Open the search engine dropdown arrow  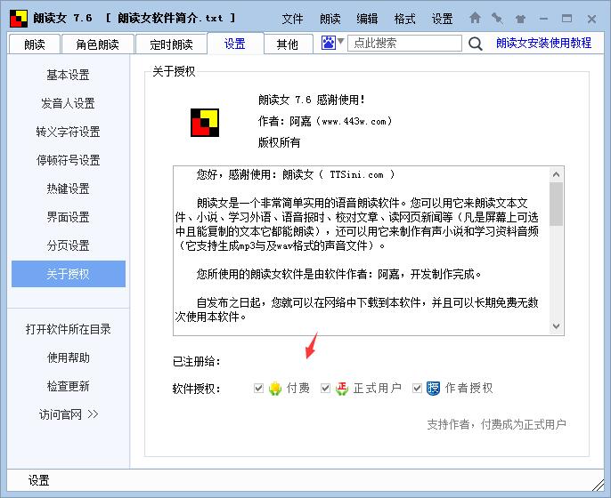[341, 43]
